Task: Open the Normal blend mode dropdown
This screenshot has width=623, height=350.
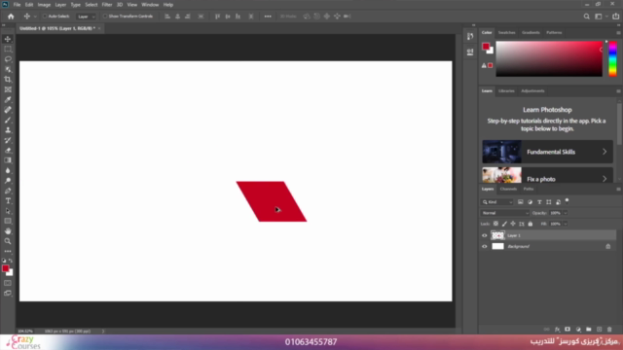Action: (x=505, y=213)
